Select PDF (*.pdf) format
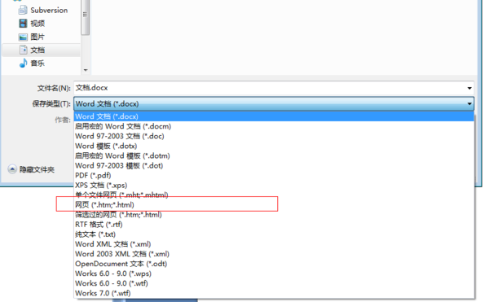 tap(274, 175)
